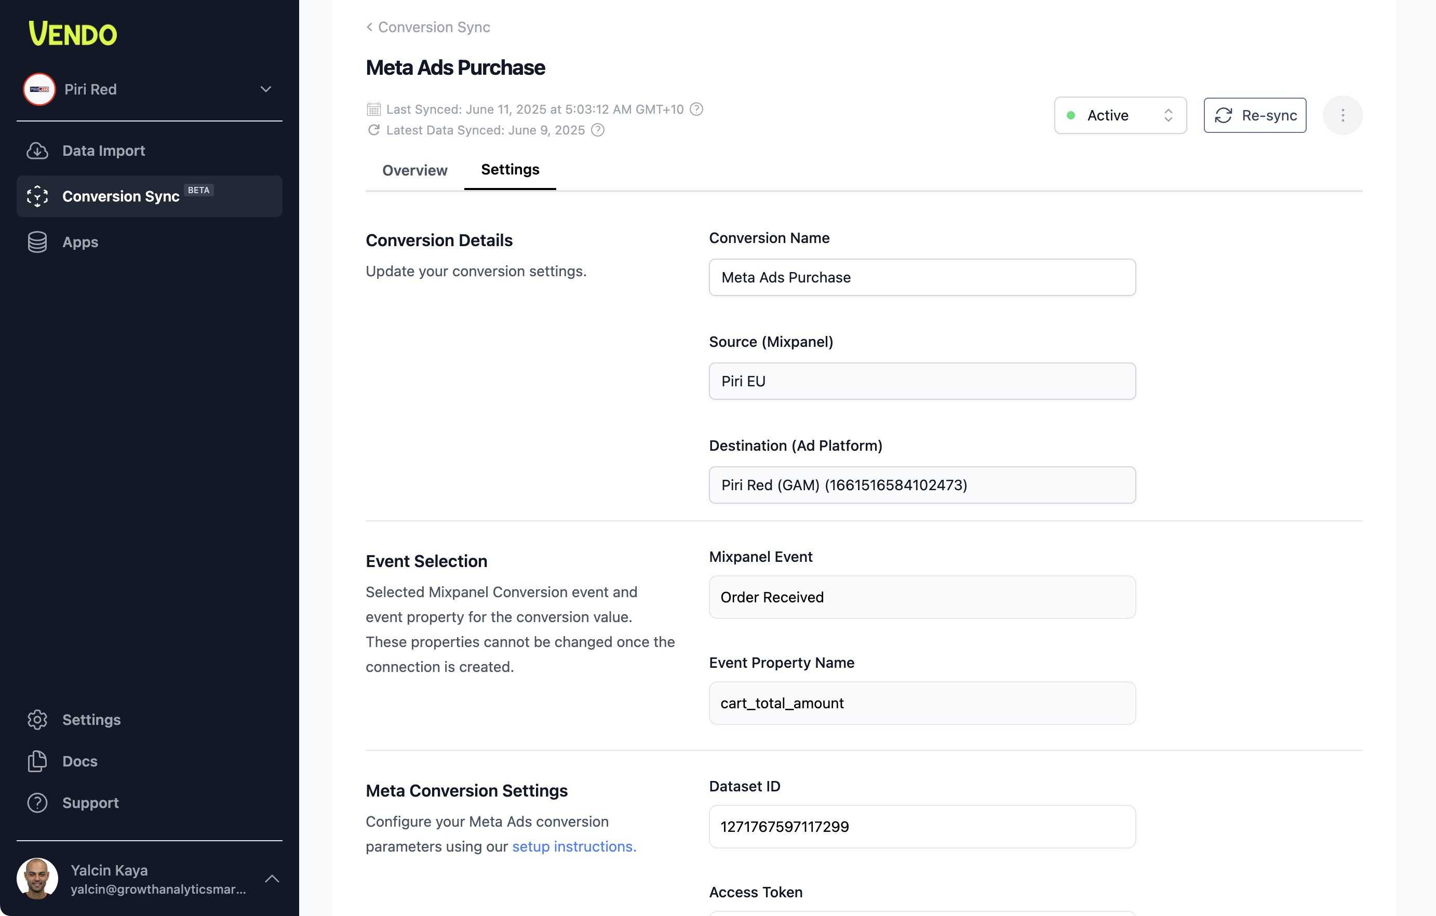
Task: Open Data Import from the sidebar
Action: pyautogui.click(x=103, y=151)
